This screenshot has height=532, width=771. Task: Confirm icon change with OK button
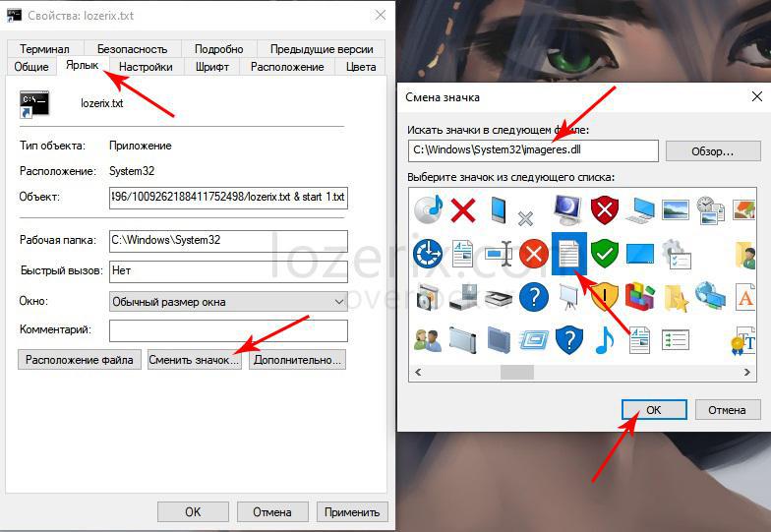[653, 410]
